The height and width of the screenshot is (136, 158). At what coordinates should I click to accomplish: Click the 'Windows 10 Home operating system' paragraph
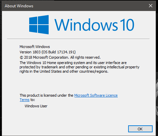tap(80, 67)
